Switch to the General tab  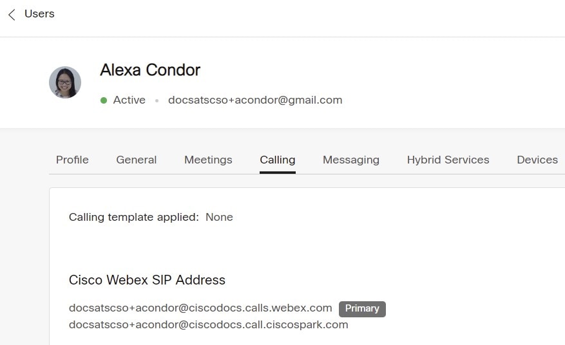136,160
